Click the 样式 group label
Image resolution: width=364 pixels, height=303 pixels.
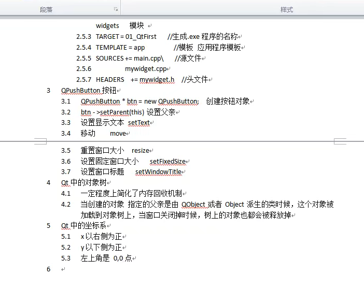pyautogui.click(x=287, y=10)
